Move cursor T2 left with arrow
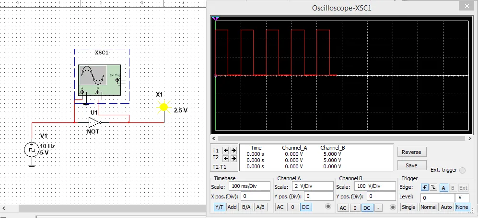The image size is (478, 218). [226, 158]
